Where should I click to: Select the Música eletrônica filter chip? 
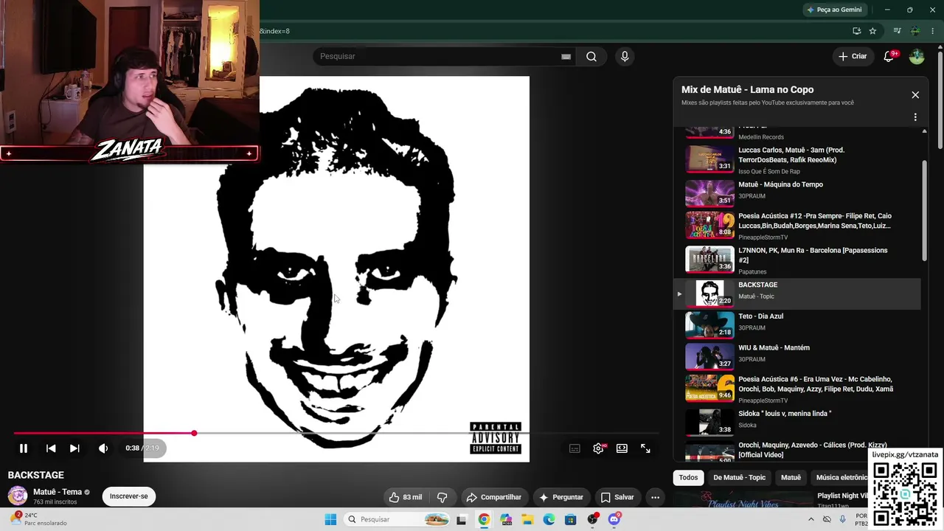pos(841,478)
